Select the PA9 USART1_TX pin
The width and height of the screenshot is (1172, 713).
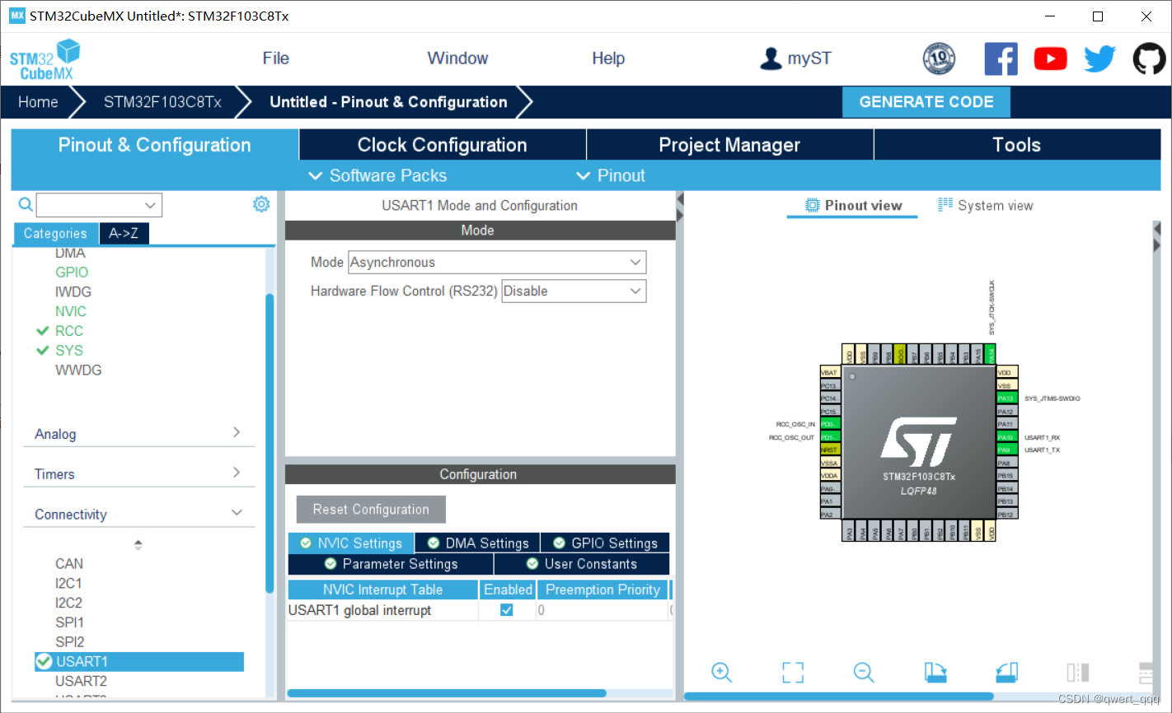pos(1007,450)
